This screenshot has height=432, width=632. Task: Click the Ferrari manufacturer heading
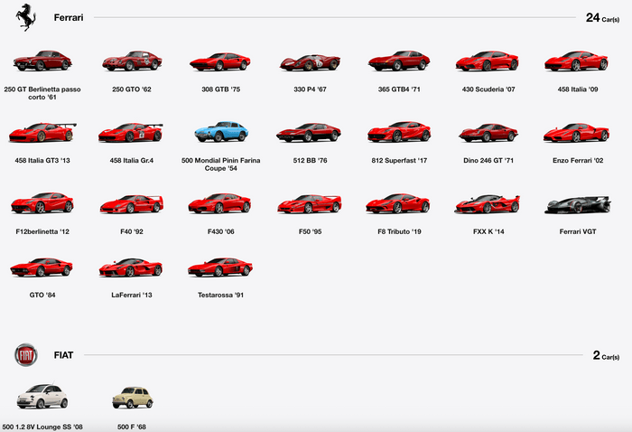(69, 17)
